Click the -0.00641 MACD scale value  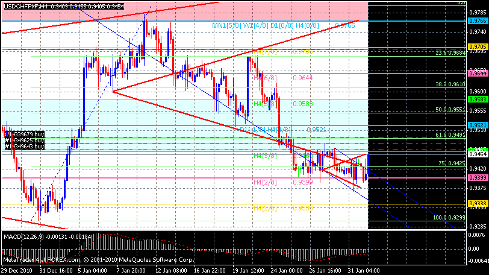click(478, 261)
